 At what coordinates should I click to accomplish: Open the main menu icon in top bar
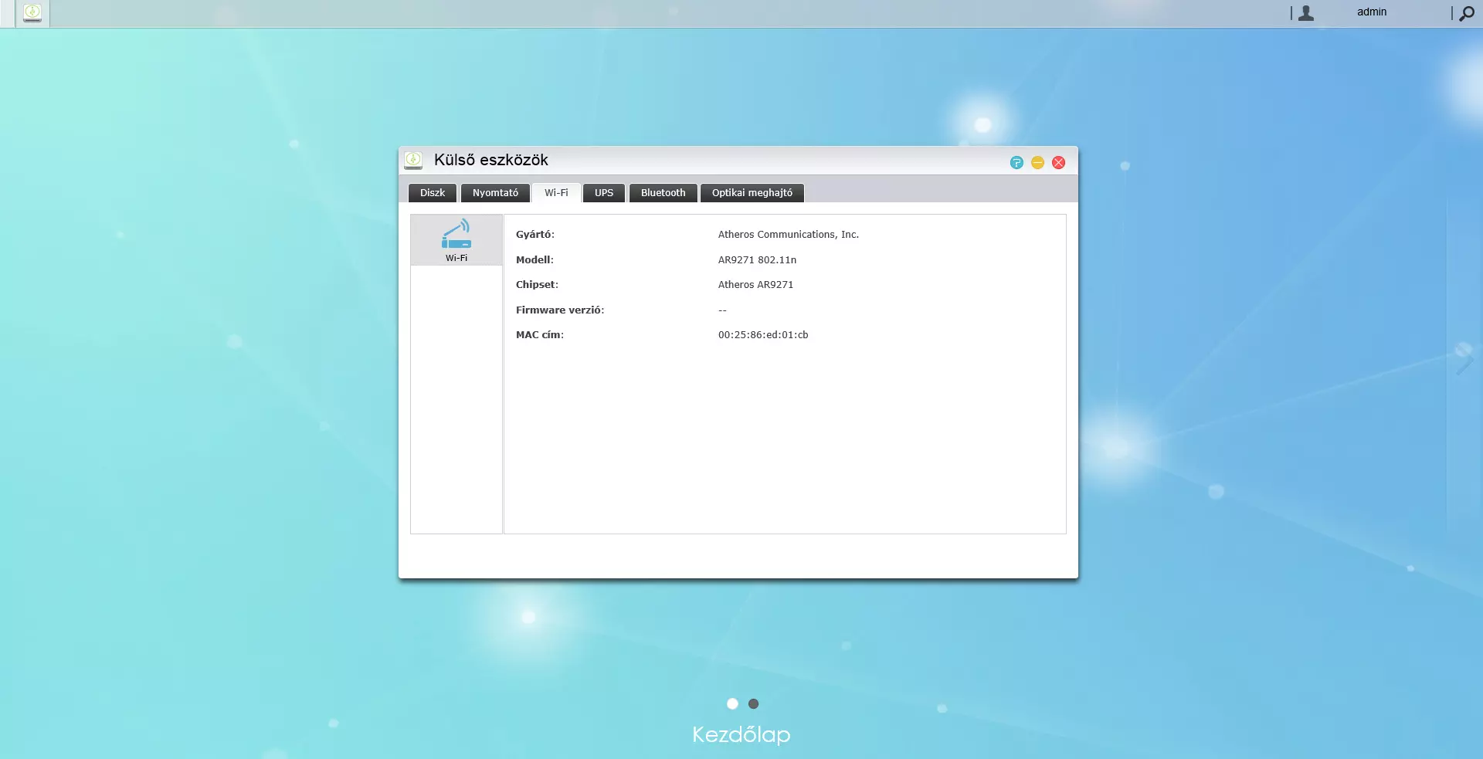(32, 13)
